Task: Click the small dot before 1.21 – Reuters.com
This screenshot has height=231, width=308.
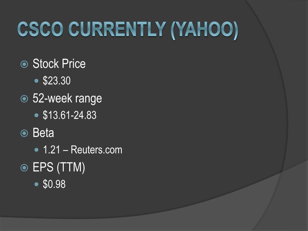Action: tap(36, 150)
